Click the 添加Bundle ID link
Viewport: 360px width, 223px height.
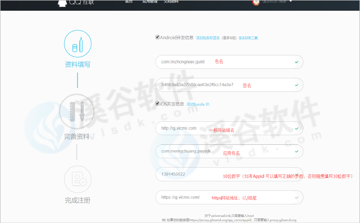coord(198,104)
